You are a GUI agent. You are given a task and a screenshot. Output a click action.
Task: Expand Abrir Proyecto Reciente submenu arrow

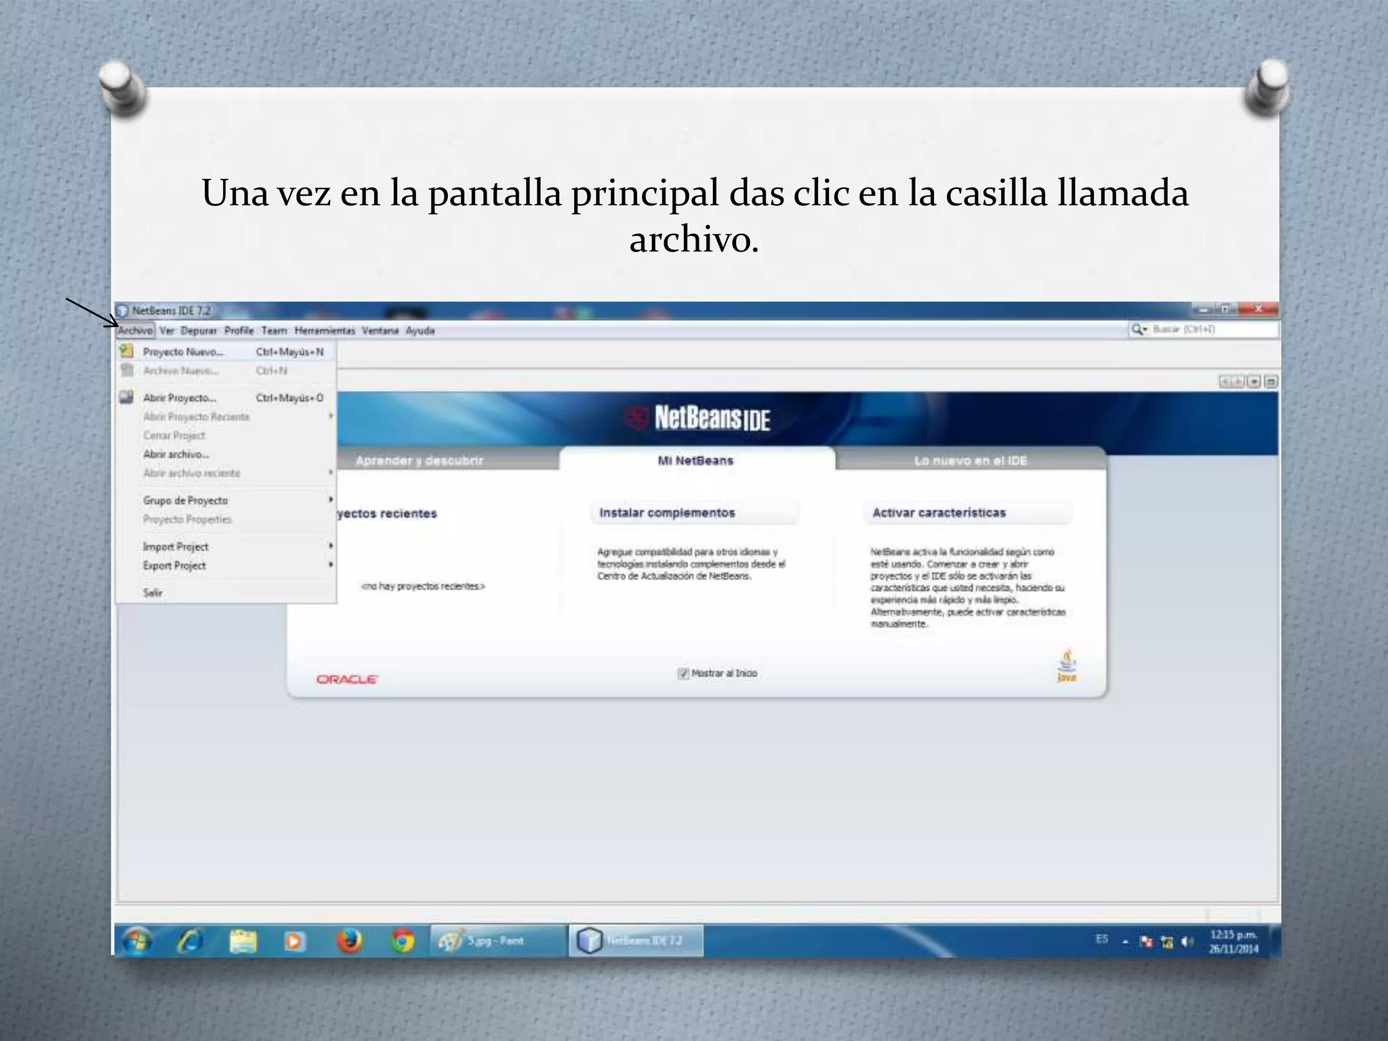click(x=331, y=416)
